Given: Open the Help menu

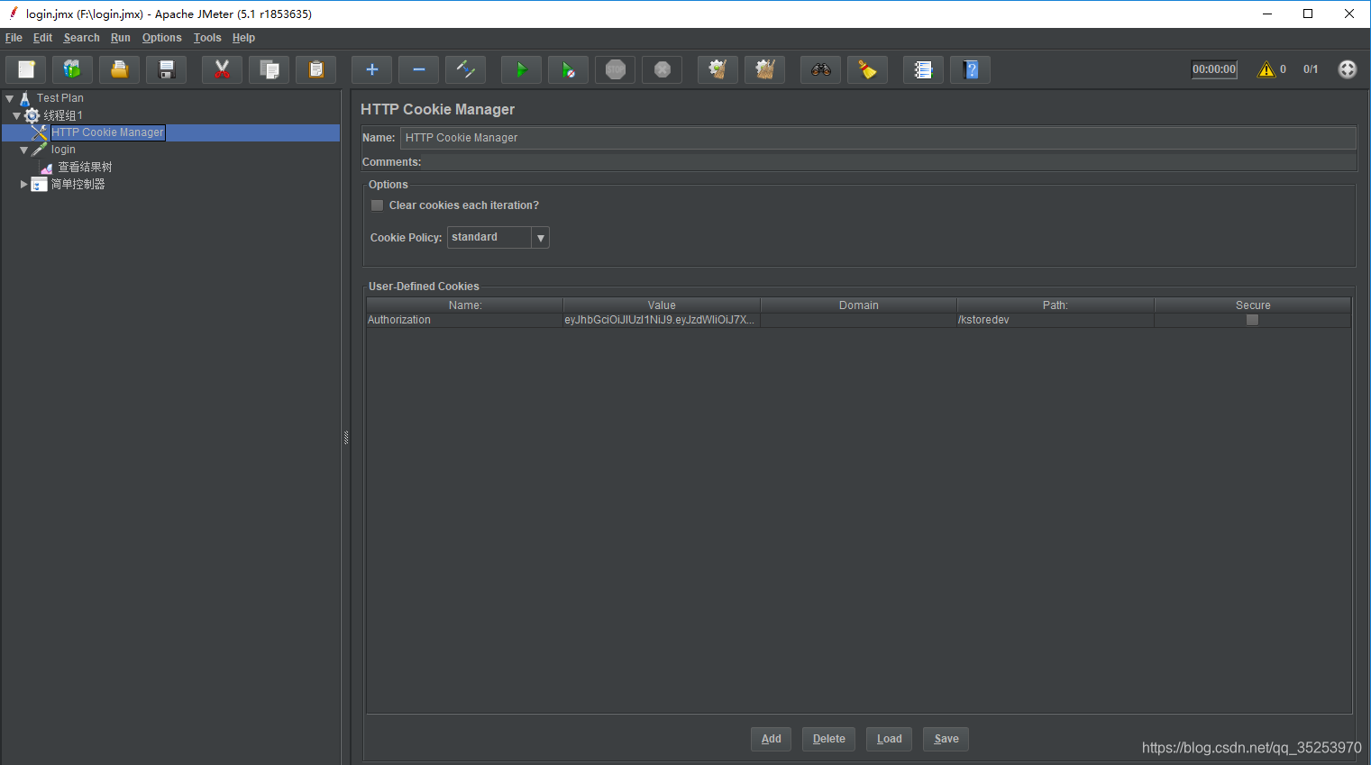Looking at the screenshot, I should coord(243,38).
